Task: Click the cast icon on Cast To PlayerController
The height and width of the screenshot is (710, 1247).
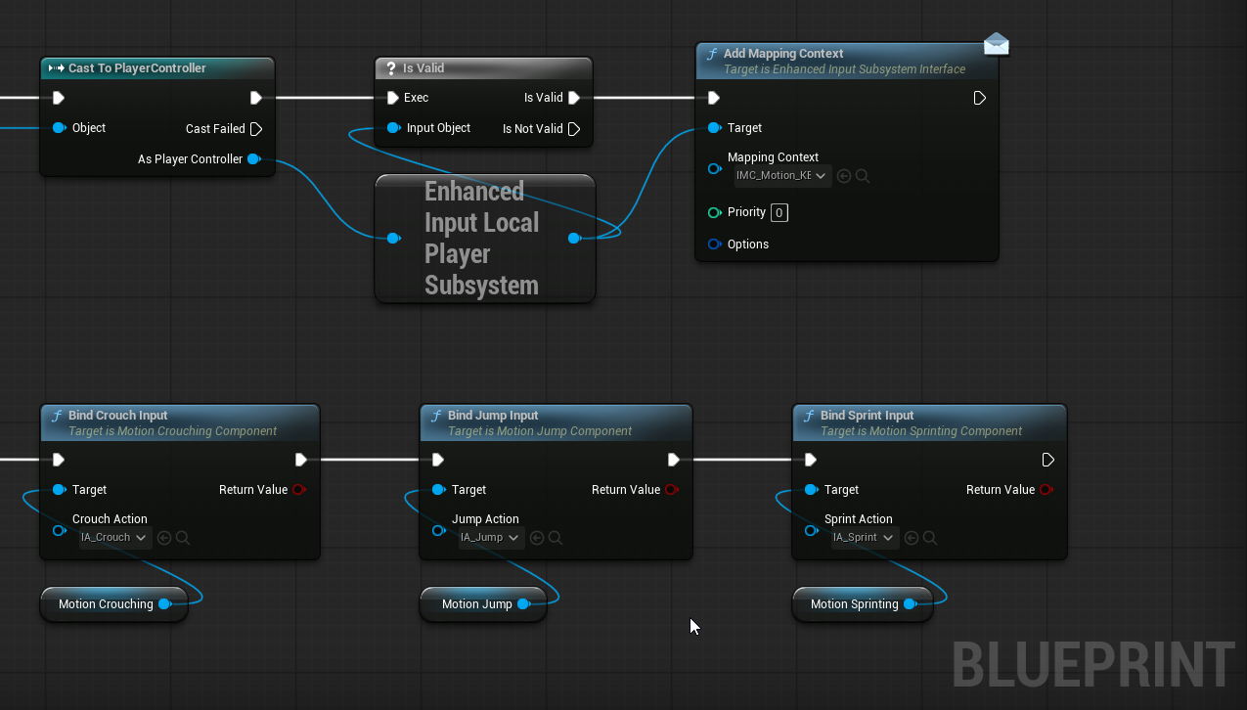Action: (x=56, y=68)
